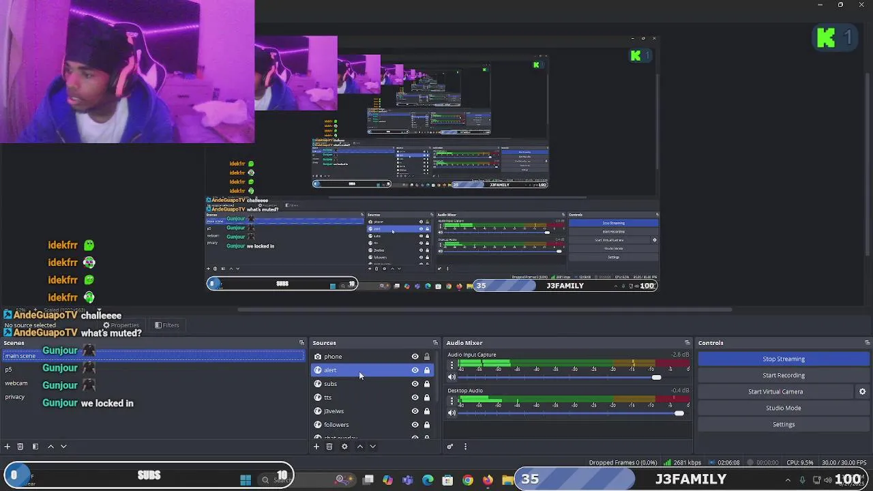Move source down with Sources down arrow
Image resolution: width=873 pixels, height=491 pixels.
coord(372,447)
